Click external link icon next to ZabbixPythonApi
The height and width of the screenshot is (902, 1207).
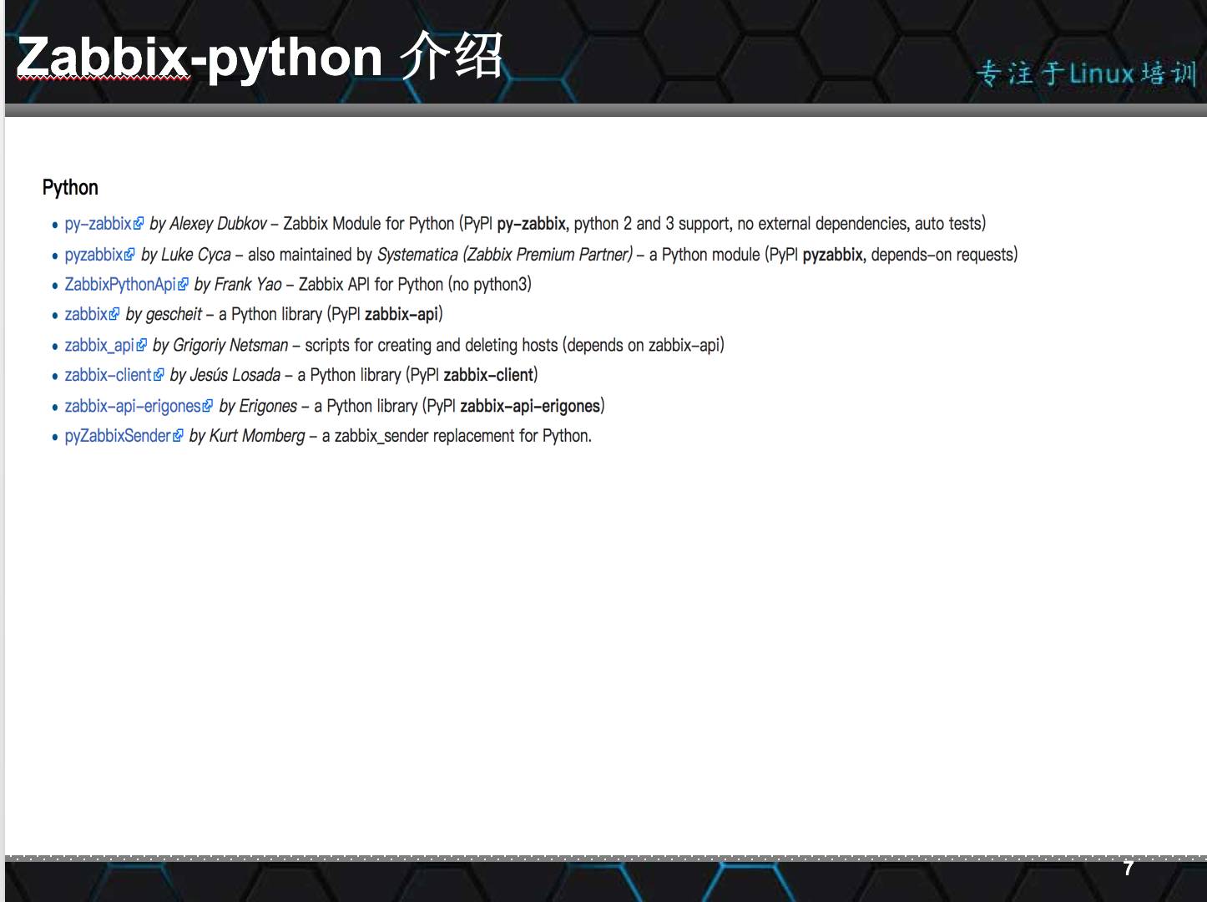click(184, 285)
